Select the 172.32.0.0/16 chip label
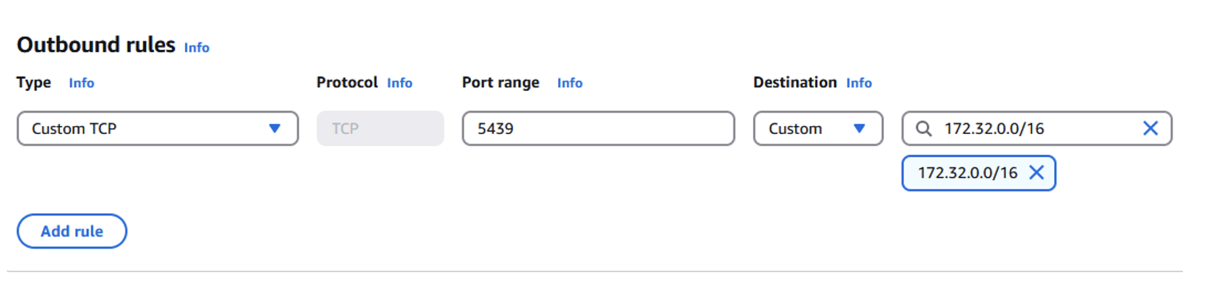The width and height of the screenshot is (1228, 287). [968, 173]
